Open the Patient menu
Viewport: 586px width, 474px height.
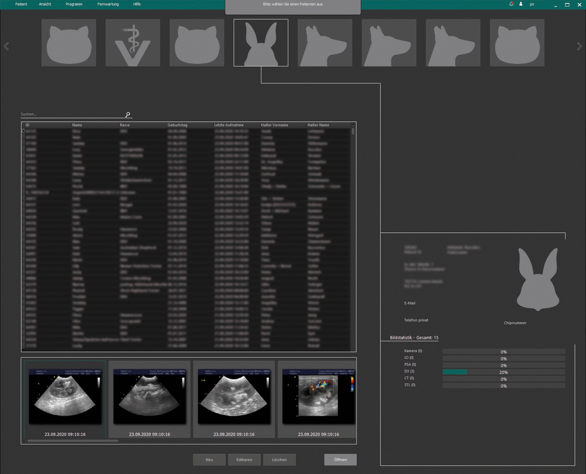pos(21,4)
